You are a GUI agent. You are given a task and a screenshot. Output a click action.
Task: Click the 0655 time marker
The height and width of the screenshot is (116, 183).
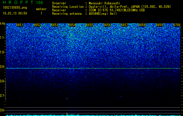tap(90, 25)
